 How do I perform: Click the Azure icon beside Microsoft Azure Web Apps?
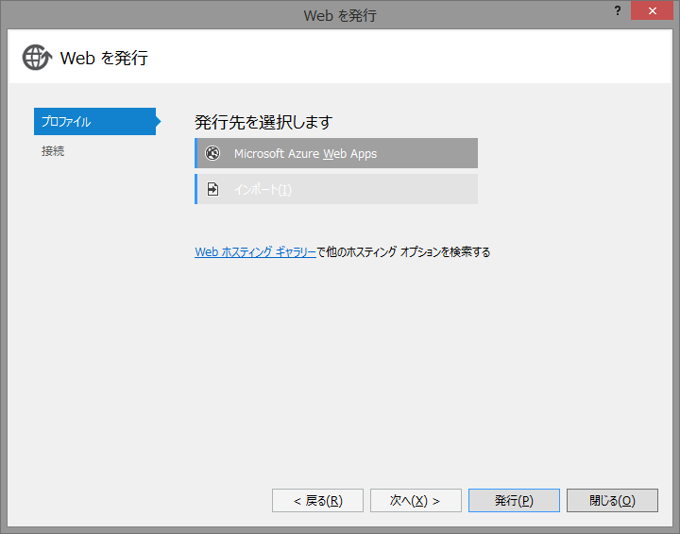[x=212, y=154]
